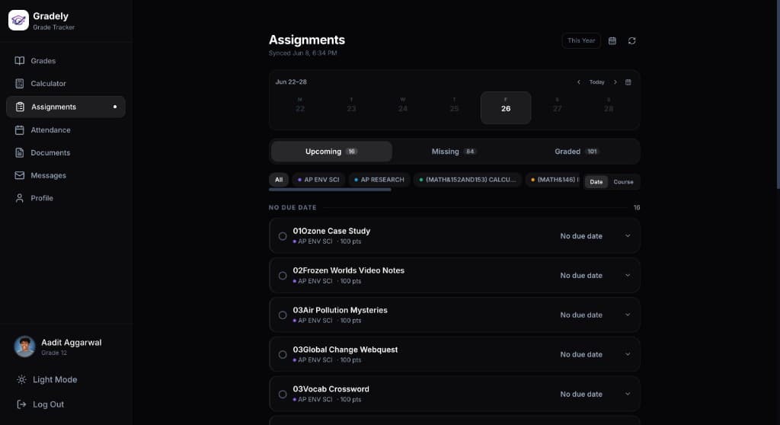Select Friday 26 in the week strip

[x=506, y=107]
